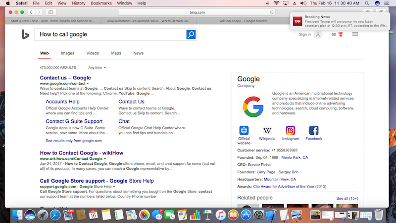This screenshot has width=396, height=223.
Task: Toggle the Safari sidebar button
Action: point(51,12)
